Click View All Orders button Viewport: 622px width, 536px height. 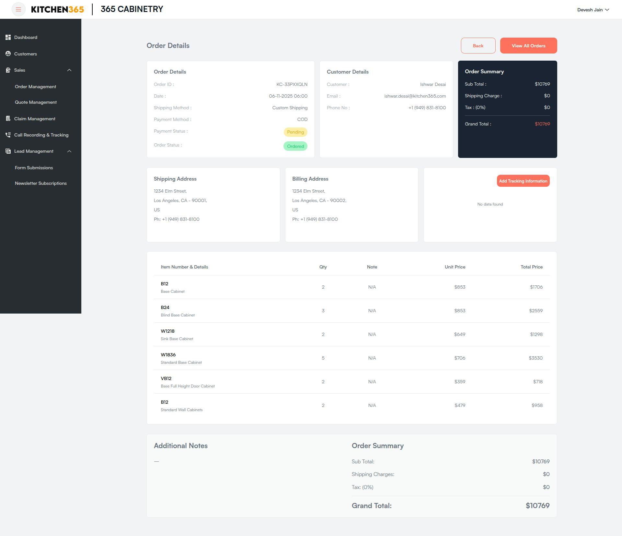528,46
